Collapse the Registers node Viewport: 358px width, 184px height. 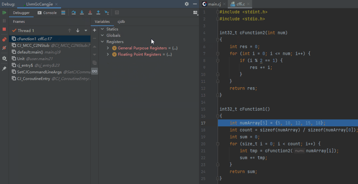pyautogui.click(x=102, y=42)
